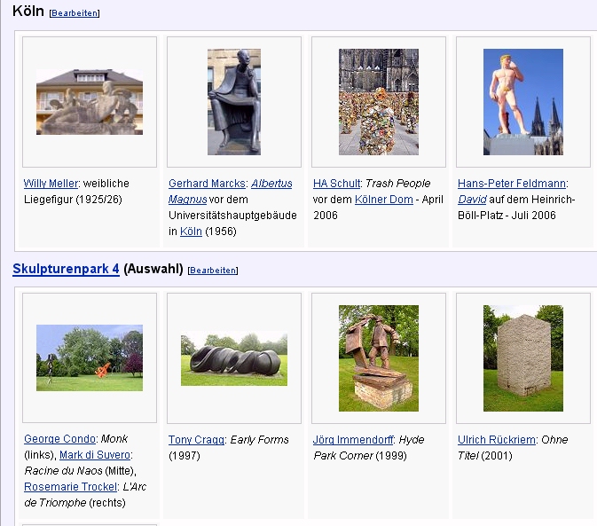The width and height of the screenshot is (597, 526).
Task: Click the David sculpture thumbnail image
Action: click(x=523, y=102)
